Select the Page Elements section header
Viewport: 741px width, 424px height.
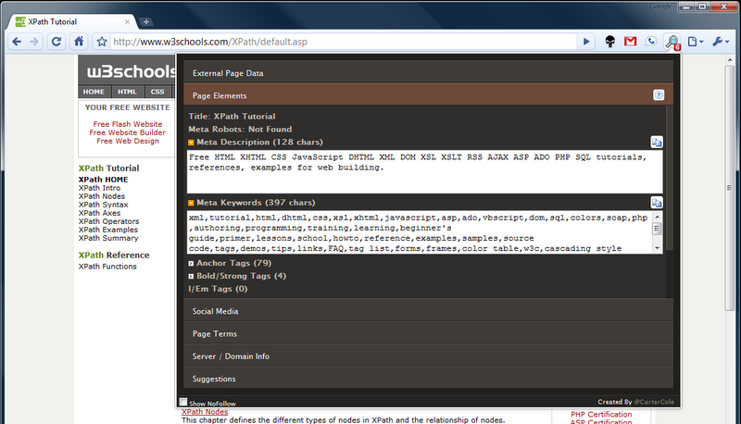[428, 95]
